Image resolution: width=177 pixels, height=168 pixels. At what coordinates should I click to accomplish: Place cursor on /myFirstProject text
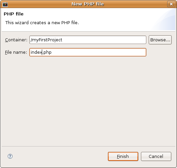coord(46,40)
